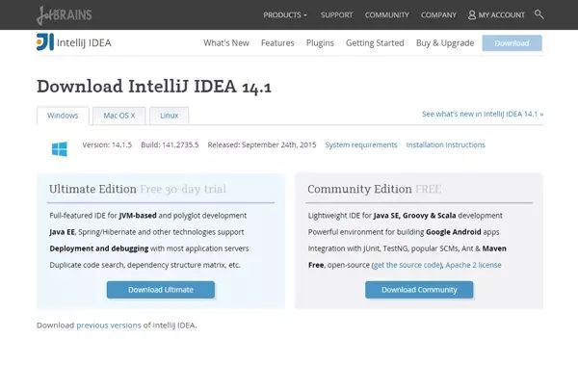Click the Google Android apps line
The image size is (578, 365).
(x=404, y=232)
